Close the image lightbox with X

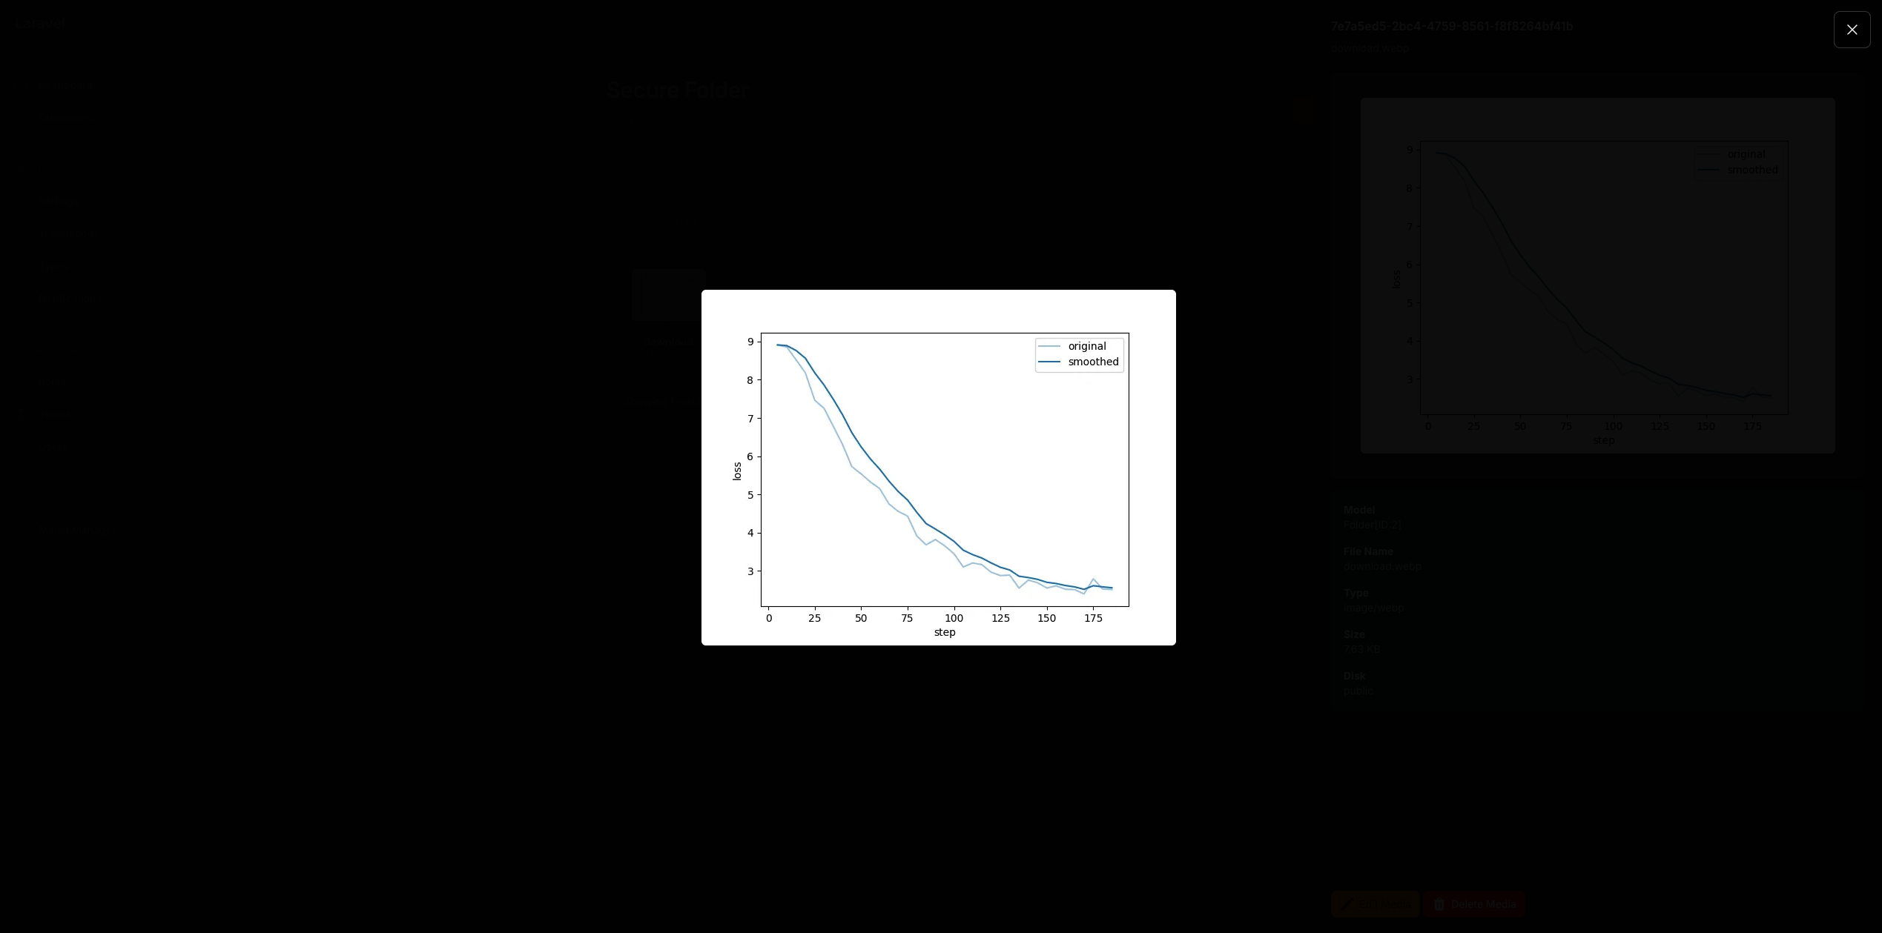1852,30
